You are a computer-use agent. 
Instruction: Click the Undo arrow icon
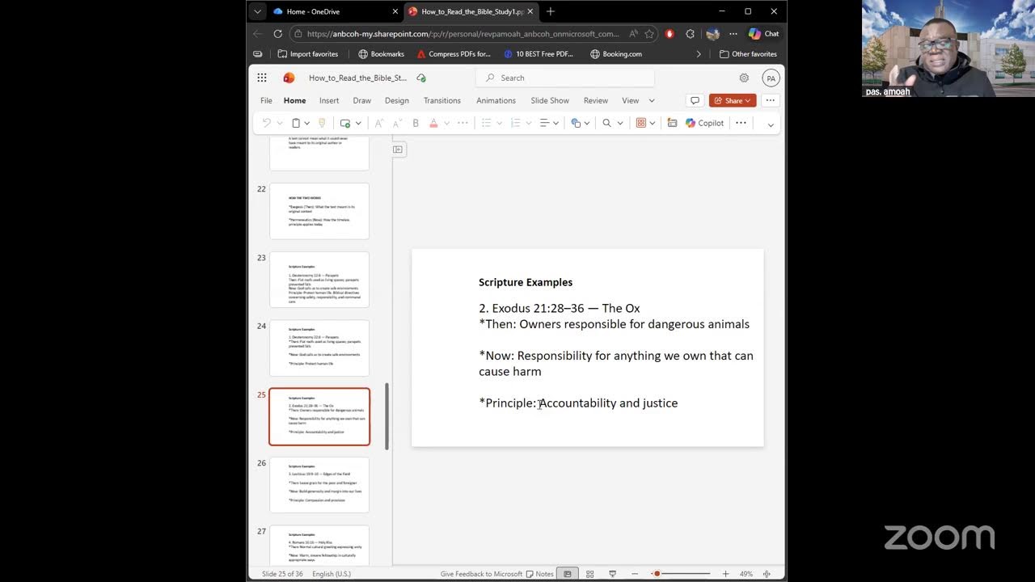(267, 123)
